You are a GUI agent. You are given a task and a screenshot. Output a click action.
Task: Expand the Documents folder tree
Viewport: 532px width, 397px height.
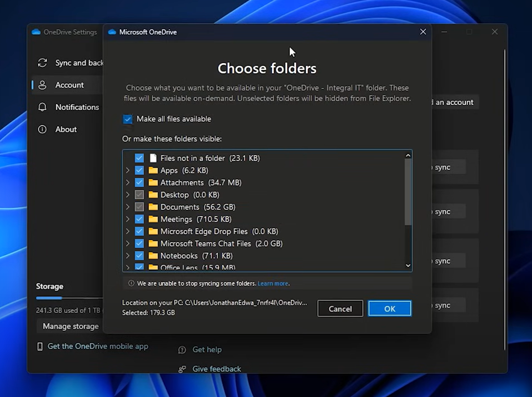128,207
